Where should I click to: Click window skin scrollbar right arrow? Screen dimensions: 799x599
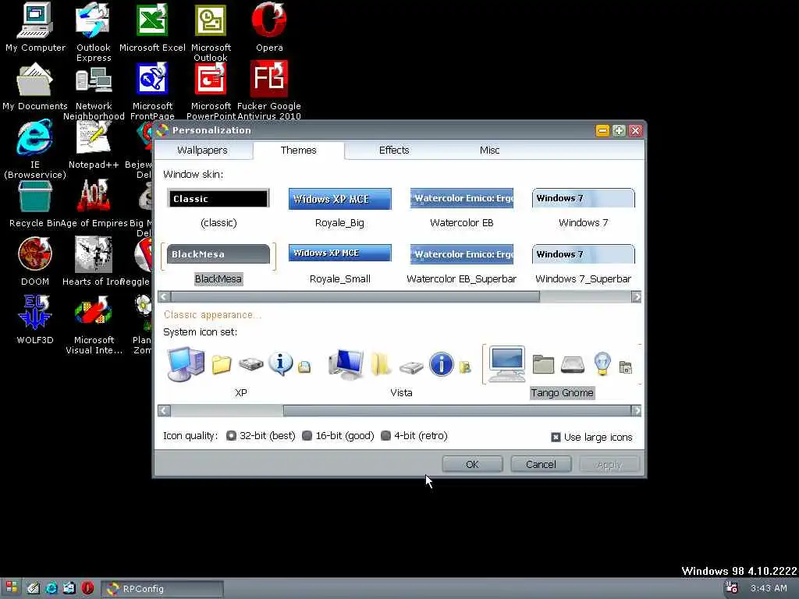[636, 296]
